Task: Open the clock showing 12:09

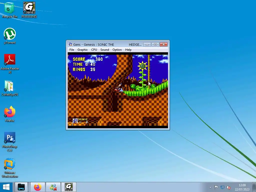Action: [242, 187]
